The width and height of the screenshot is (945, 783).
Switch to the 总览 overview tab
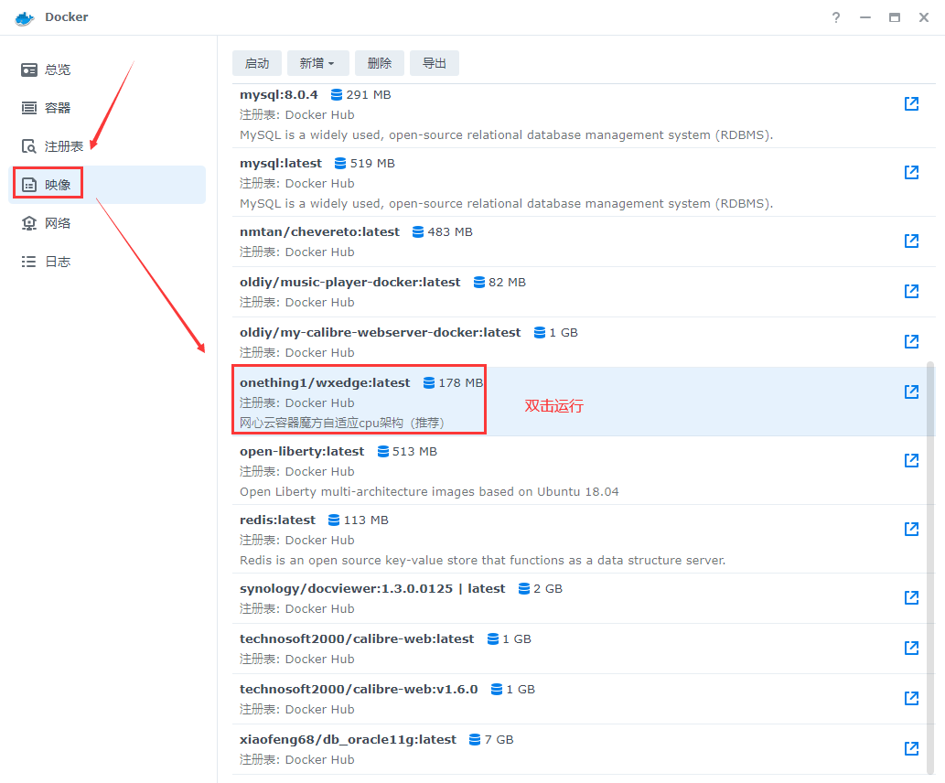coord(58,70)
